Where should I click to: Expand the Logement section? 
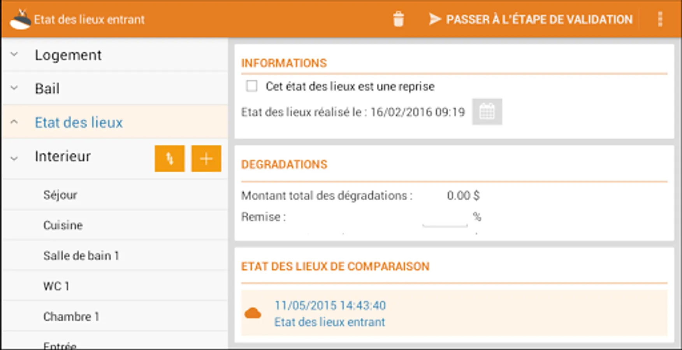click(x=14, y=55)
